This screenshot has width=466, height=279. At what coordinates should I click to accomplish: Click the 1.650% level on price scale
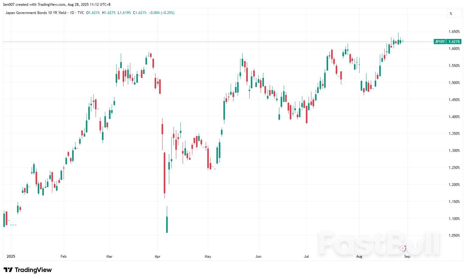click(454, 32)
